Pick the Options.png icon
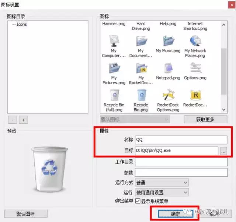 195,68
